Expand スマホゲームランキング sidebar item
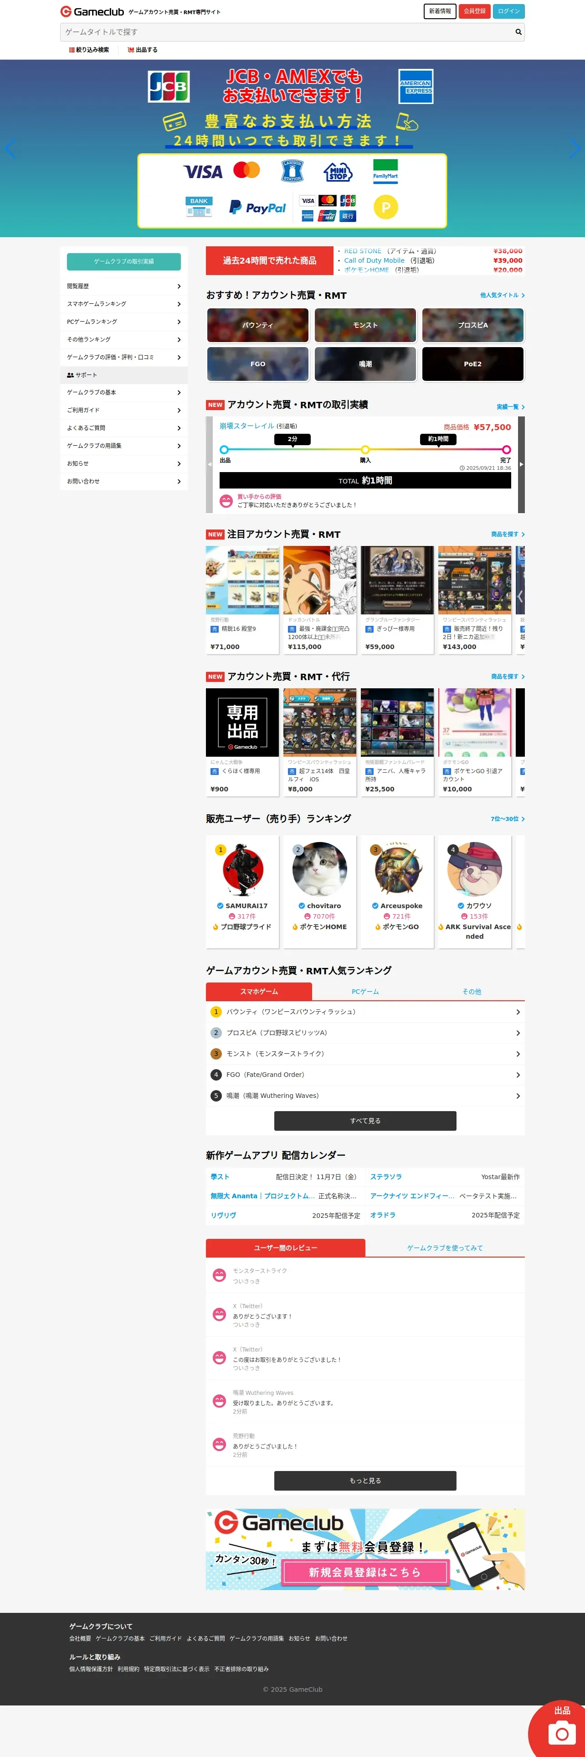Screen dimensions: 585x1757 [x=124, y=304]
